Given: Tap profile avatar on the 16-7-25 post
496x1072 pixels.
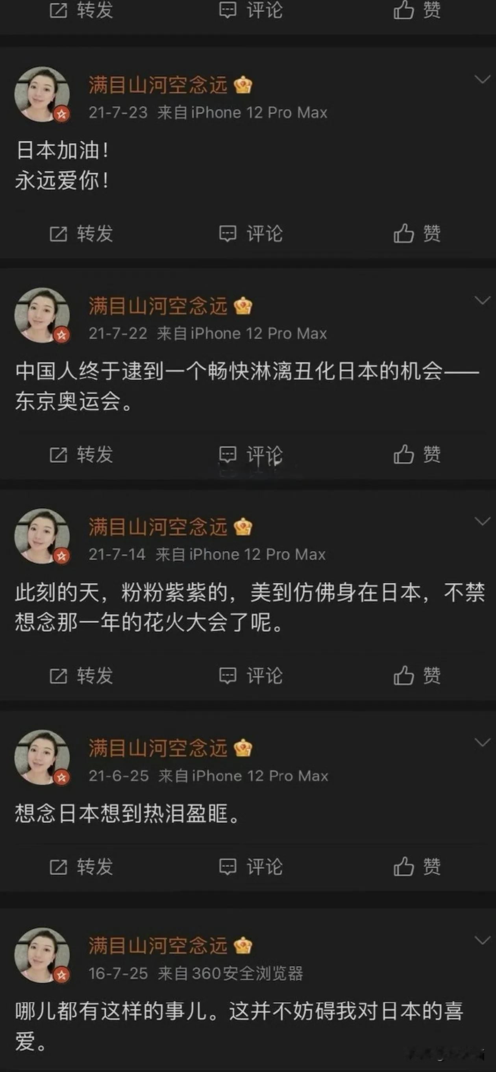Looking at the screenshot, I should click(x=42, y=955).
